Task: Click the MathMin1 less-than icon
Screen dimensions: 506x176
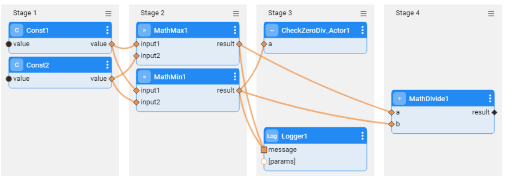Action: click(144, 77)
